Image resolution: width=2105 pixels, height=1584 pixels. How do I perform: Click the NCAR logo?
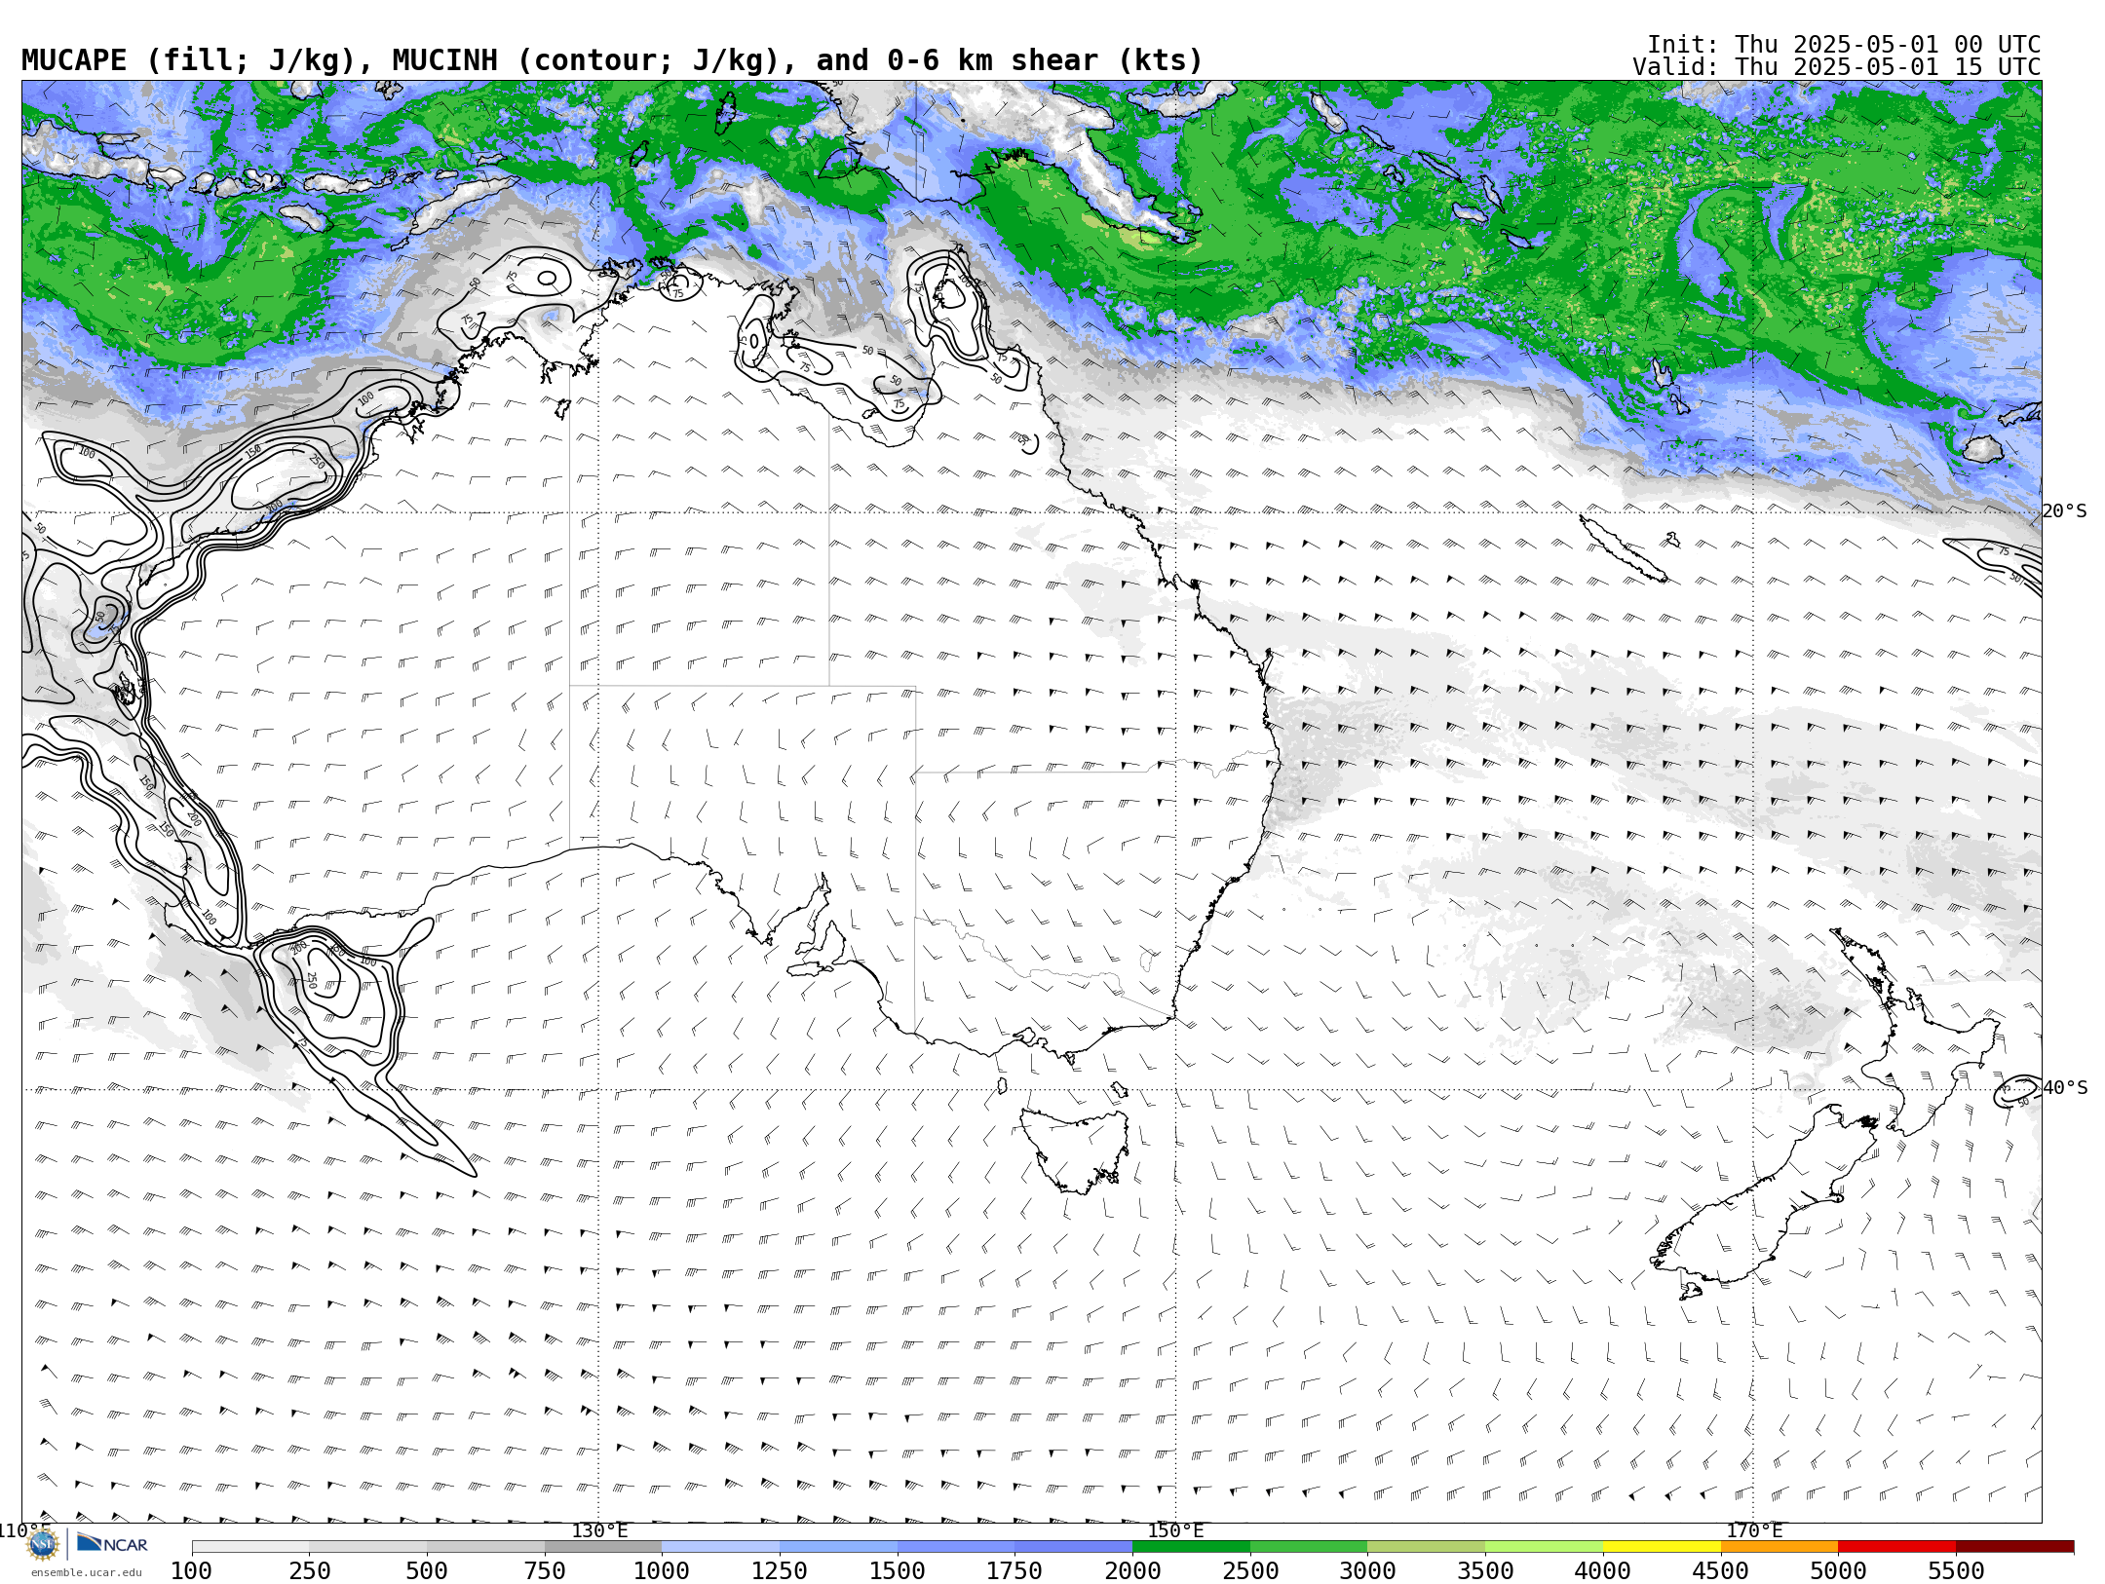112,1544
